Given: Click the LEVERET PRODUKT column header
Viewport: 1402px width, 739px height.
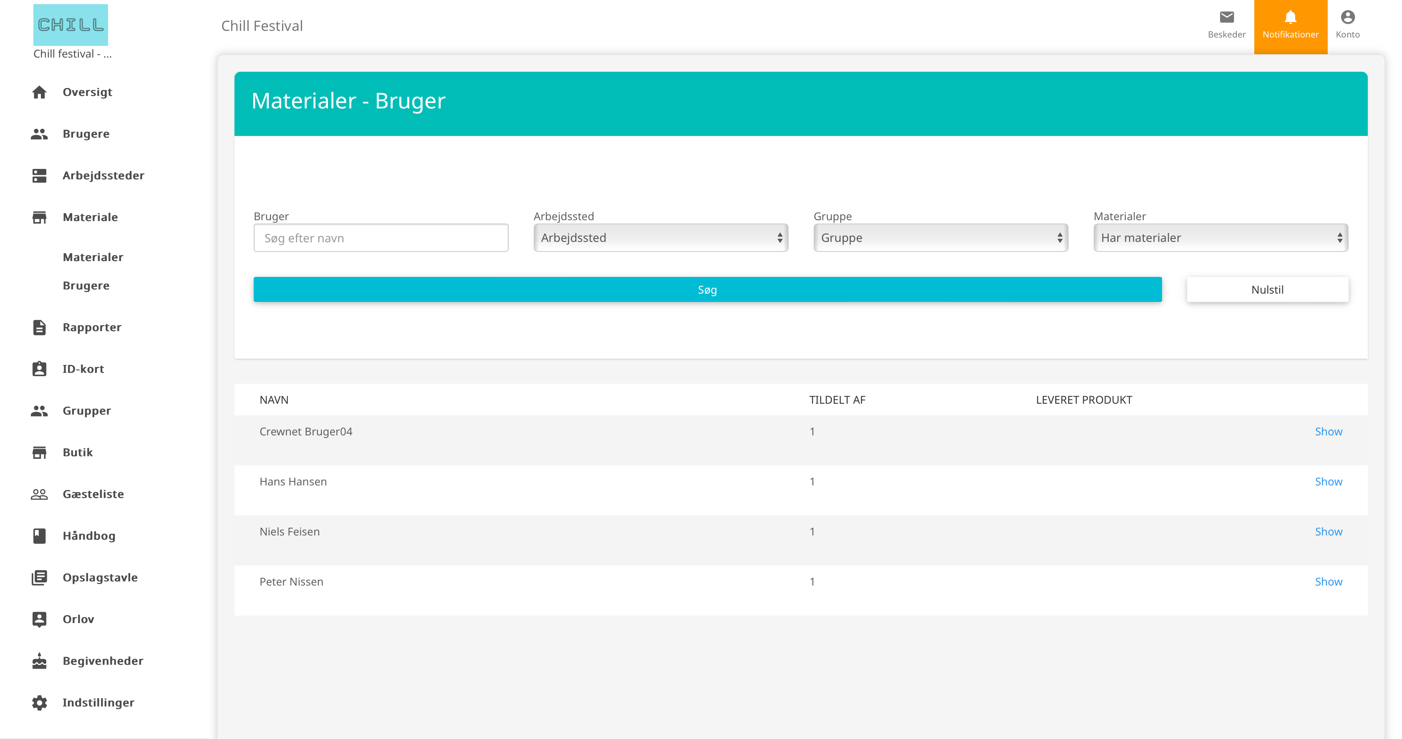Looking at the screenshot, I should pos(1084,400).
